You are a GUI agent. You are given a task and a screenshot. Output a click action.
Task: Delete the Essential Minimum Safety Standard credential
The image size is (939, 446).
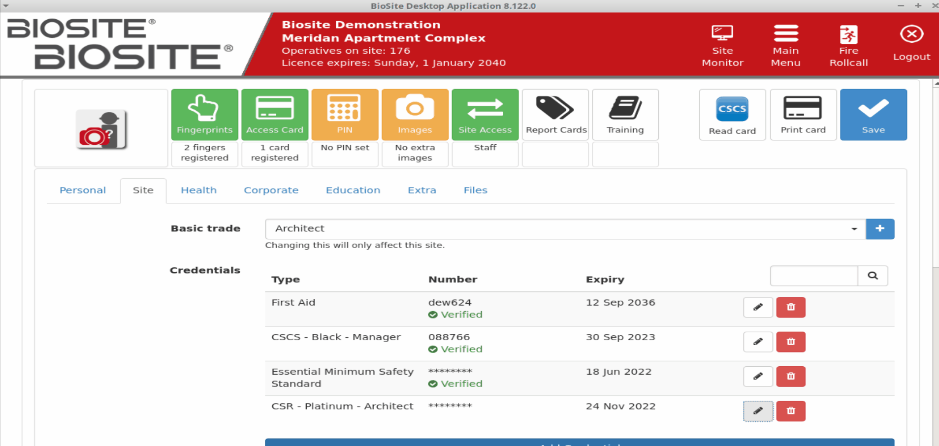[791, 376]
